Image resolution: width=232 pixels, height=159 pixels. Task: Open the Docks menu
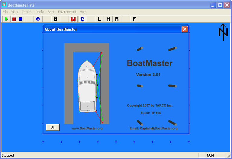40,12
